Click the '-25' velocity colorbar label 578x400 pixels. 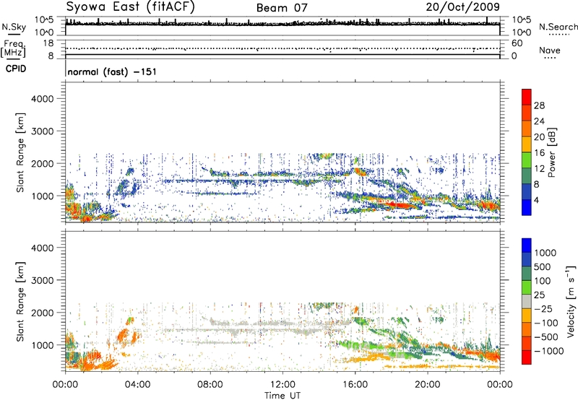[x=543, y=308]
